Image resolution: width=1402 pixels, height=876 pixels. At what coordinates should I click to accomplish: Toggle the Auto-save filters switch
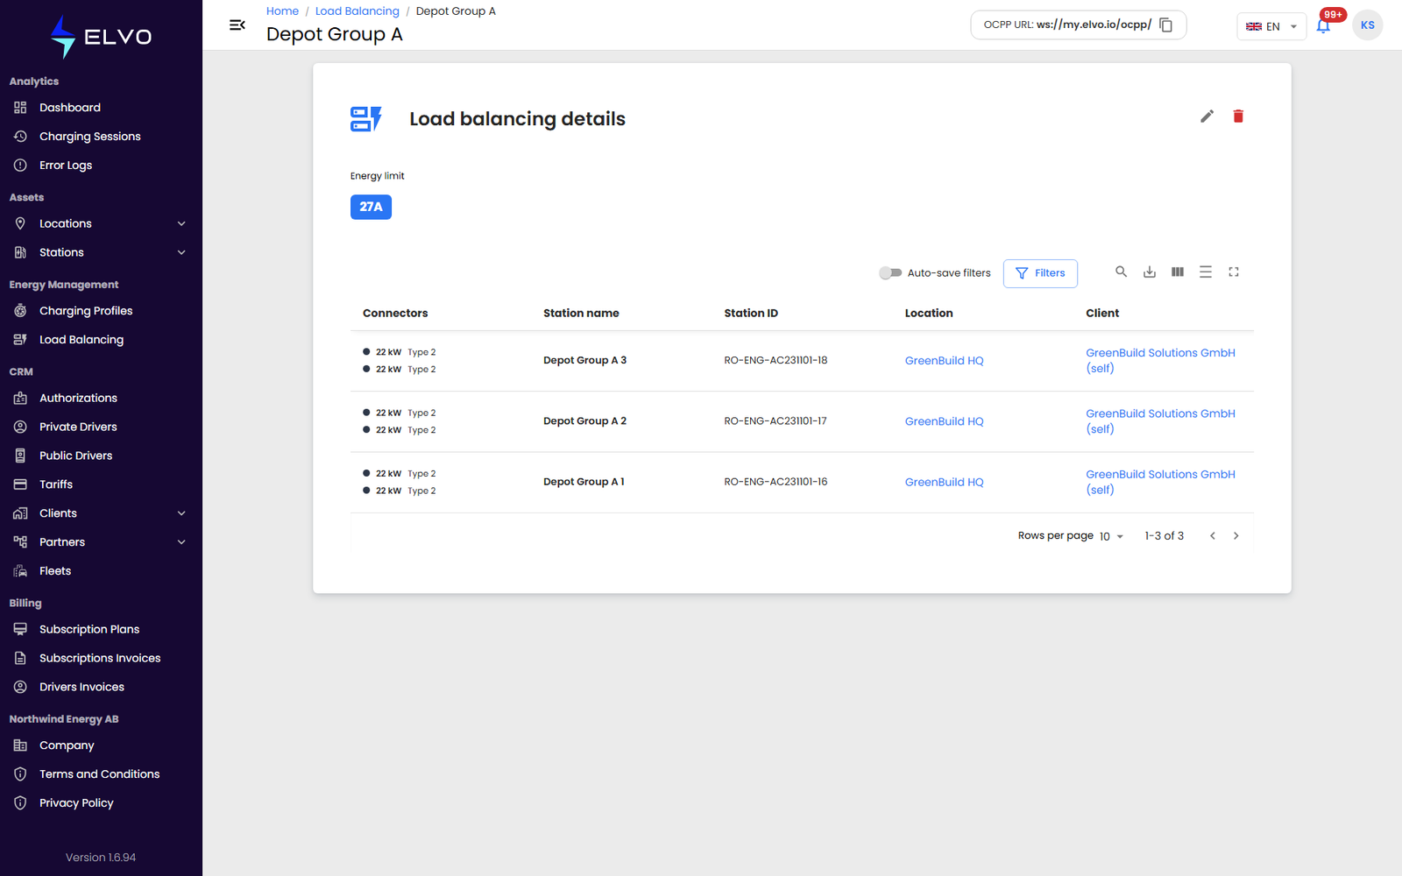(890, 273)
